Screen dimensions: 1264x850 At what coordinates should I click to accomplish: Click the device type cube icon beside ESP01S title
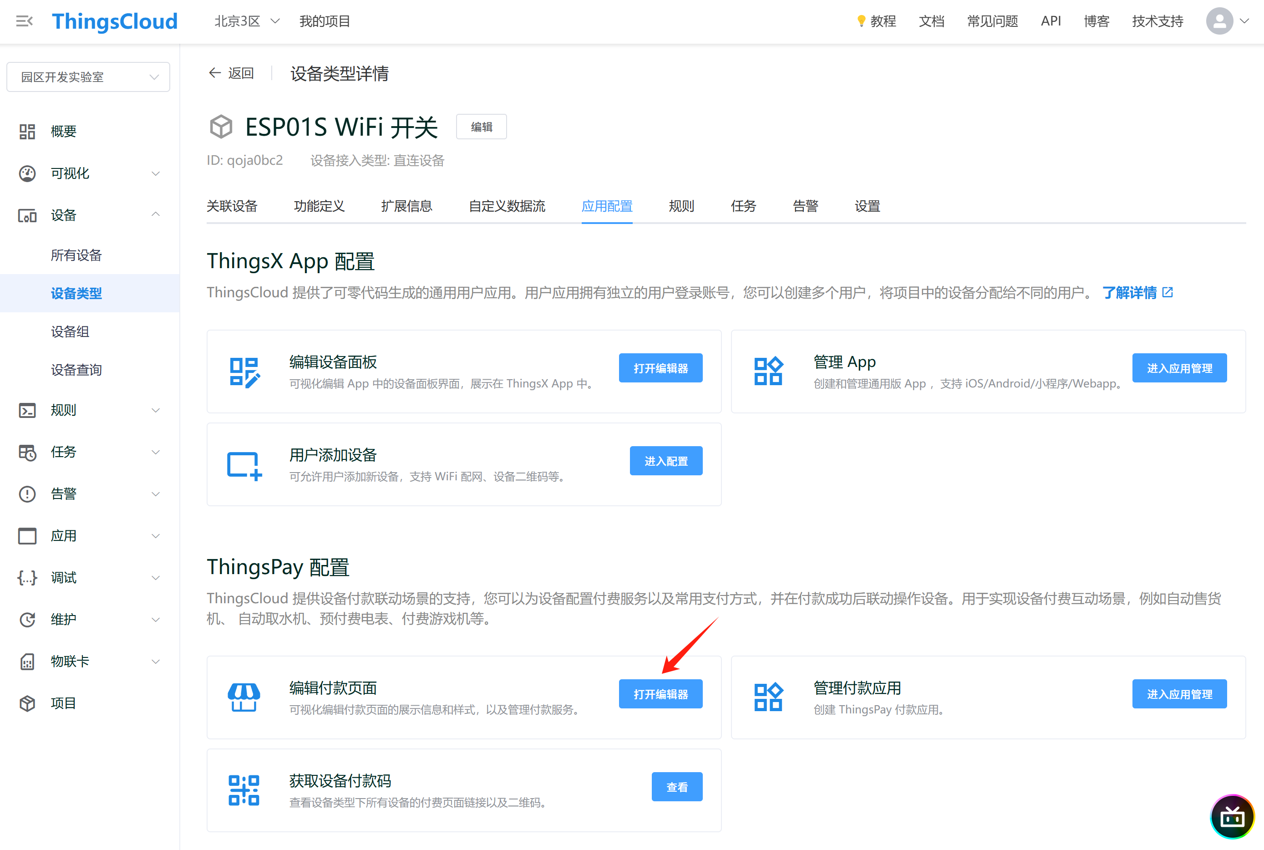(220, 127)
